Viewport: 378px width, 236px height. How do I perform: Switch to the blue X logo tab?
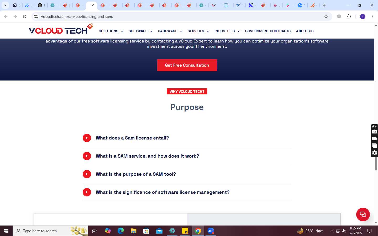pos(251,5)
